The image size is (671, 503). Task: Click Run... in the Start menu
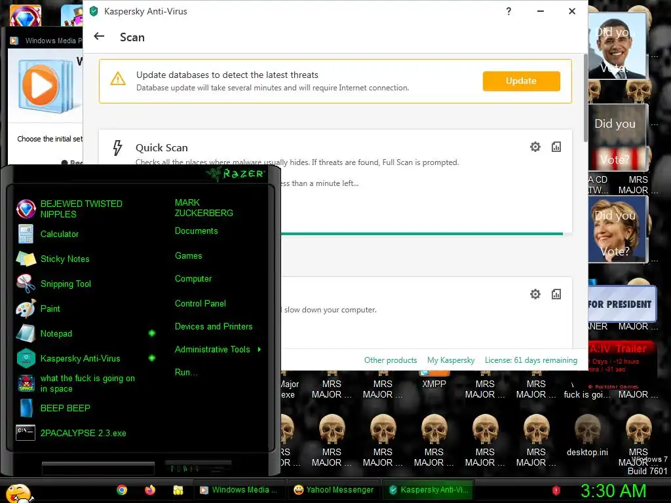click(186, 373)
